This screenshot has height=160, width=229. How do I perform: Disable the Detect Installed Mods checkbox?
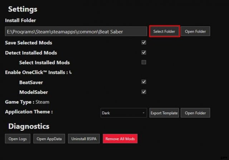(x=144, y=52)
